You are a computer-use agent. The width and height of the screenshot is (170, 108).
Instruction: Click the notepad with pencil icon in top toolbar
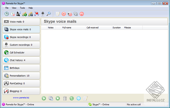(58, 14)
